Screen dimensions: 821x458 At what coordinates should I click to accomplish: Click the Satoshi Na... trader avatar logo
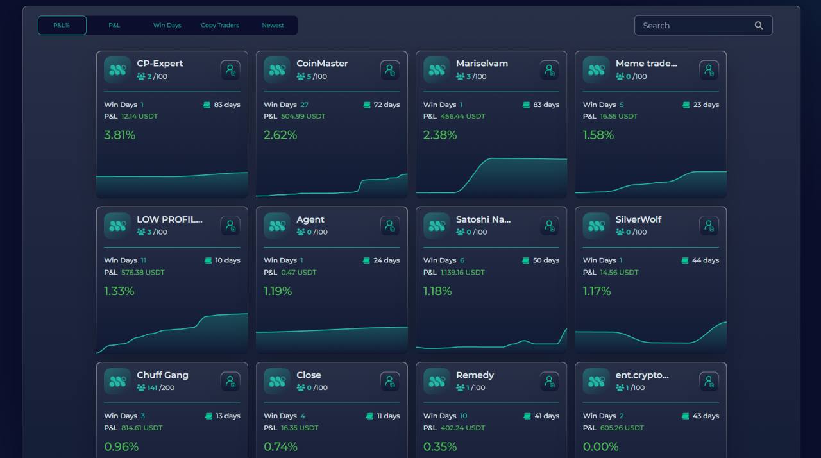click(436, 226)
